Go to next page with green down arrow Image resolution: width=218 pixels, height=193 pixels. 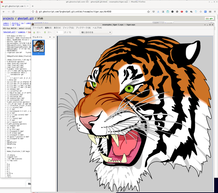pos(48,32)
